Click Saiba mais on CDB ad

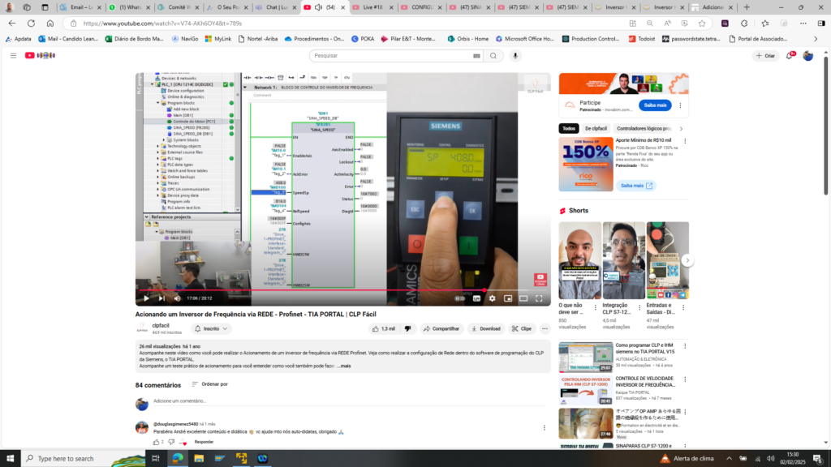636,186
